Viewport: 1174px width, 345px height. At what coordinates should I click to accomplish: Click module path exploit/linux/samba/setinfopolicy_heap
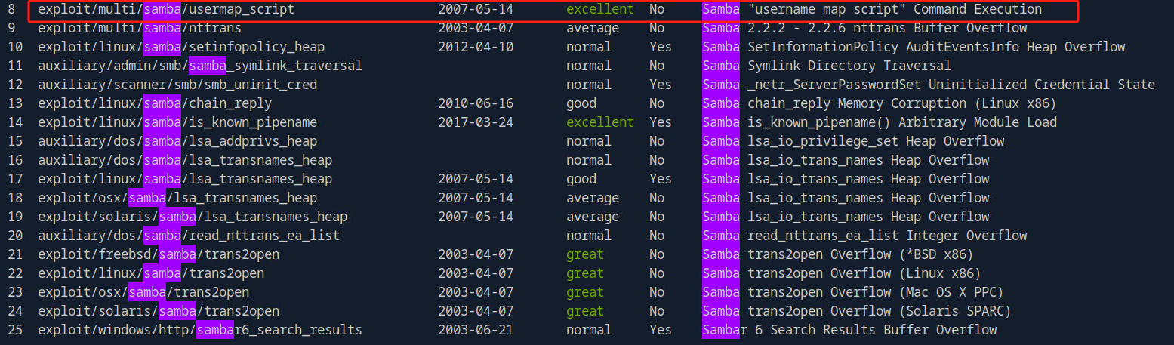[181, 48]
